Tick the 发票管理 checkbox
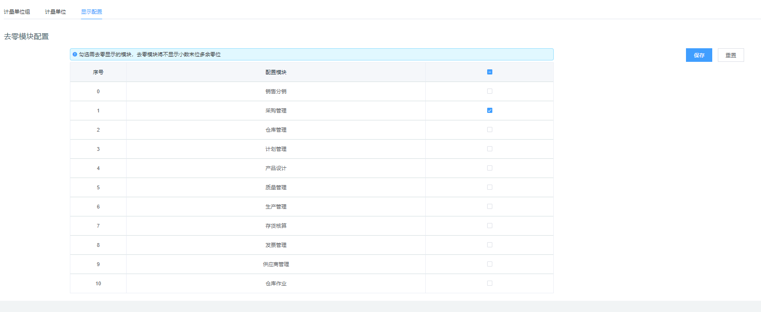This screenshot has width=761, height=312. 490,245
